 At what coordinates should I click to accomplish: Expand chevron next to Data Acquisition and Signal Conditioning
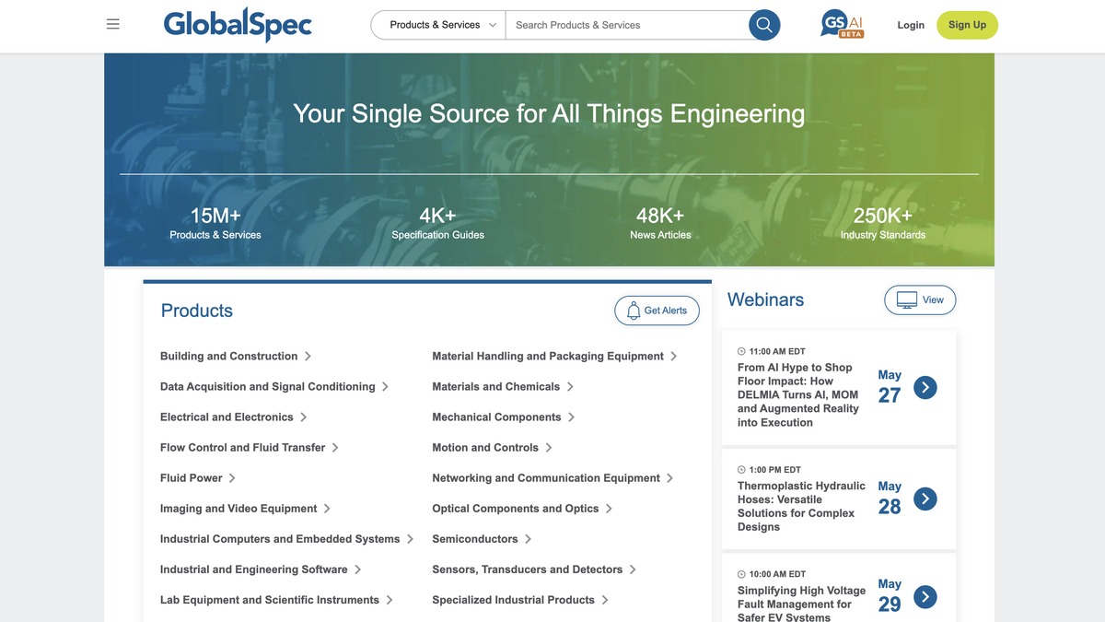pos(385,387)
